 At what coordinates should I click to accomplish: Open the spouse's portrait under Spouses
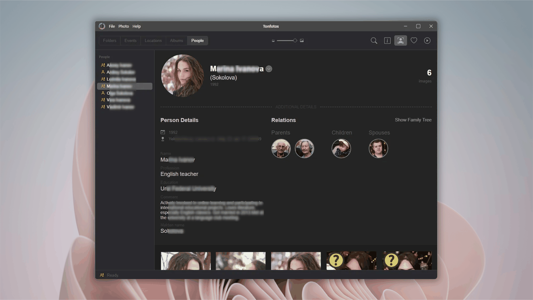pos(378,148)
